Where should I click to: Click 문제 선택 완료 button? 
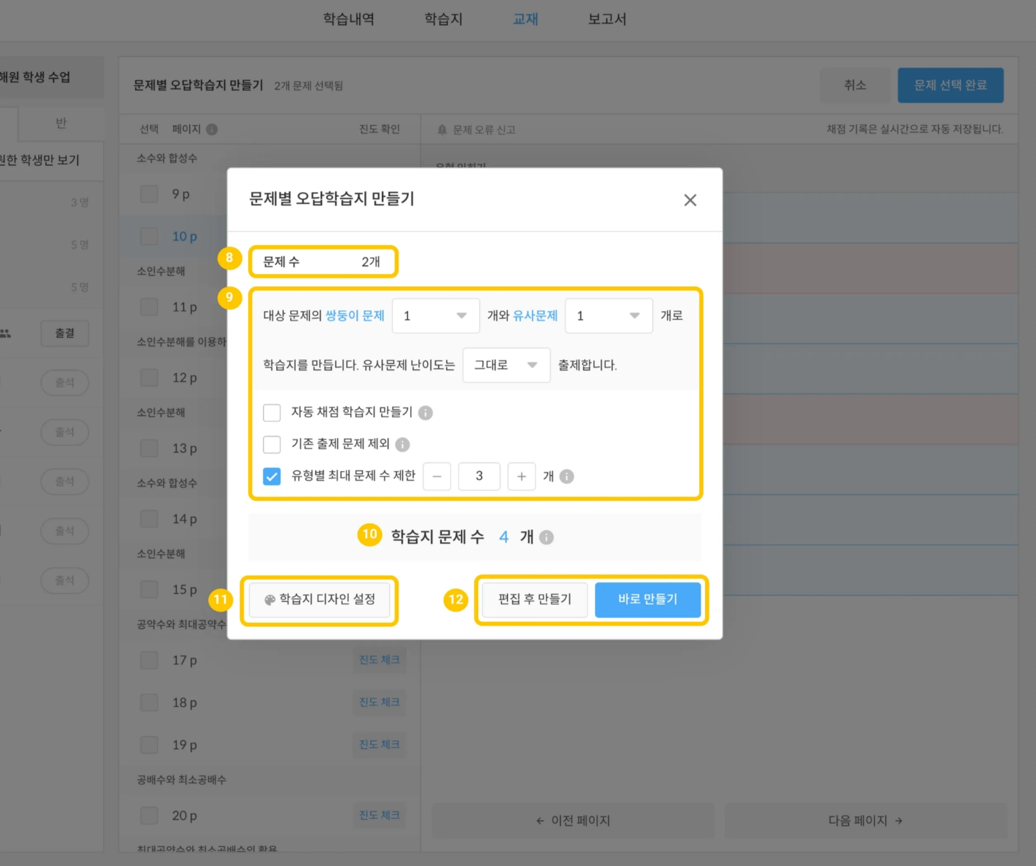pos(950,85)
